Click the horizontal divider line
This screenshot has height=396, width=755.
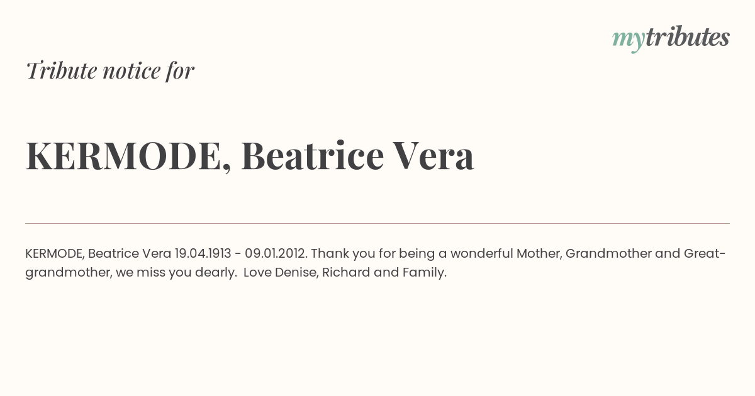(377, 223)
